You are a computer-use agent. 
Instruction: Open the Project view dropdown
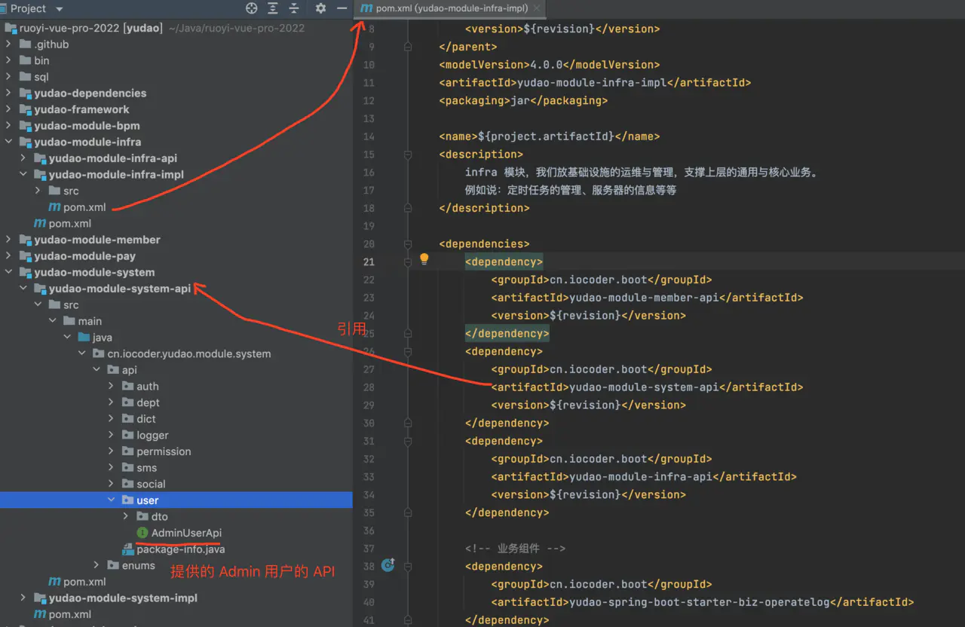coord(59,9)
